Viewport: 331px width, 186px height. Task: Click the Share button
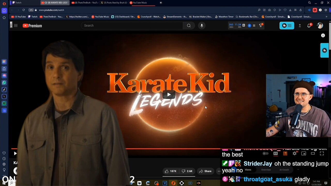(205, 171)
